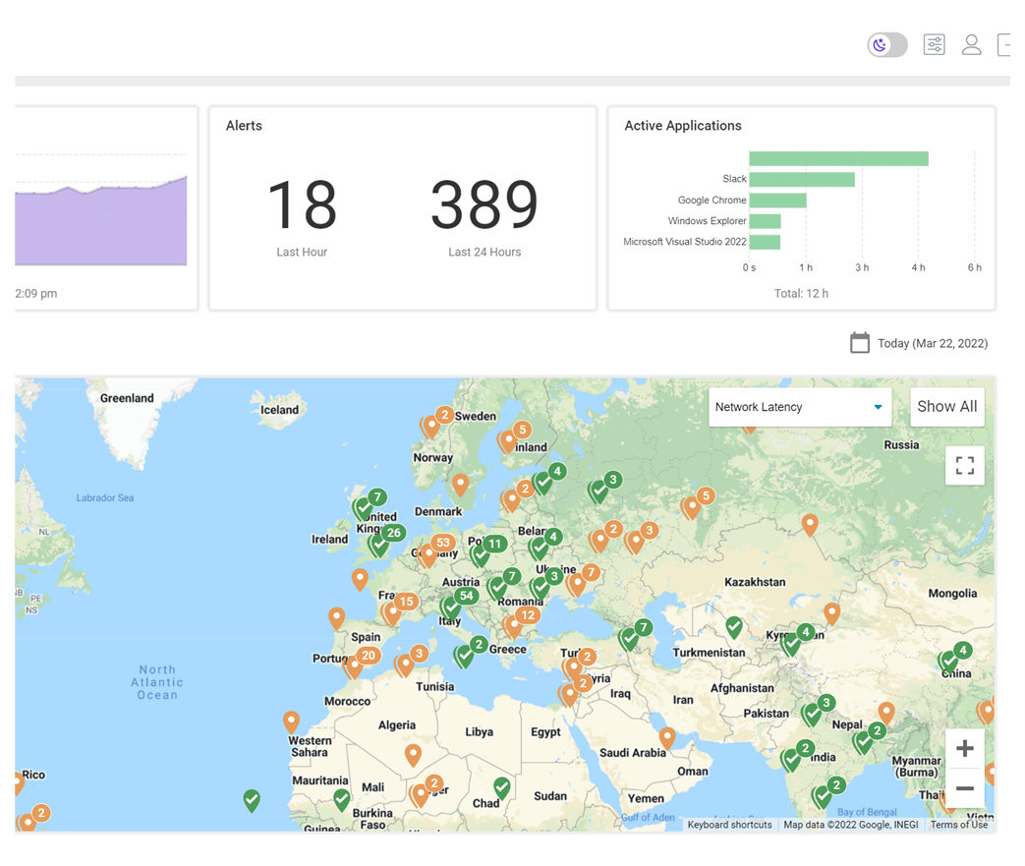Click the Google Chrome bar in chart
Image resolution: width=1025 pixels, height=866 pixels.
pos(777,201)
